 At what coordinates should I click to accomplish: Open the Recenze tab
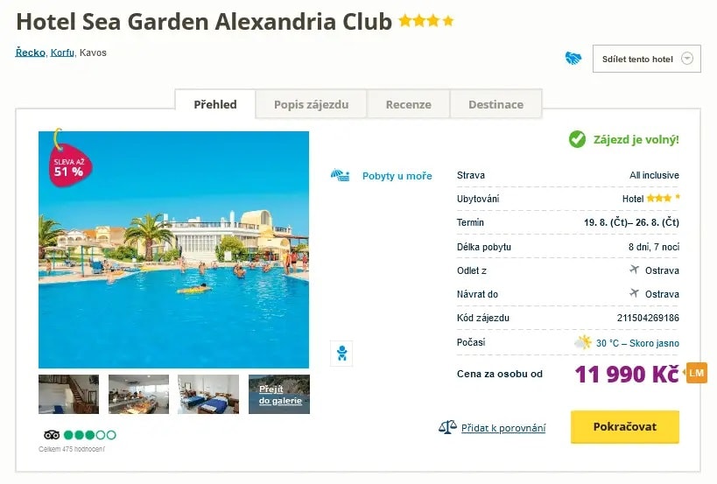[408, 104]
